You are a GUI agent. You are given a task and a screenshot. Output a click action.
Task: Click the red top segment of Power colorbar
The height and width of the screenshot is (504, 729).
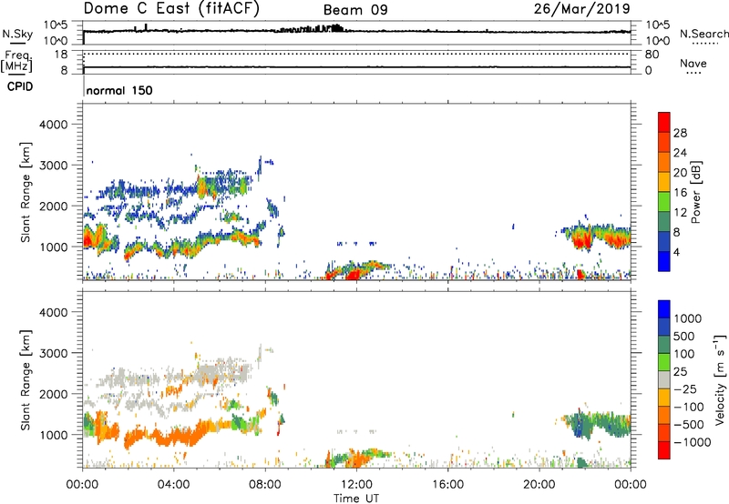pyautogui.click(x=664, y=122)
